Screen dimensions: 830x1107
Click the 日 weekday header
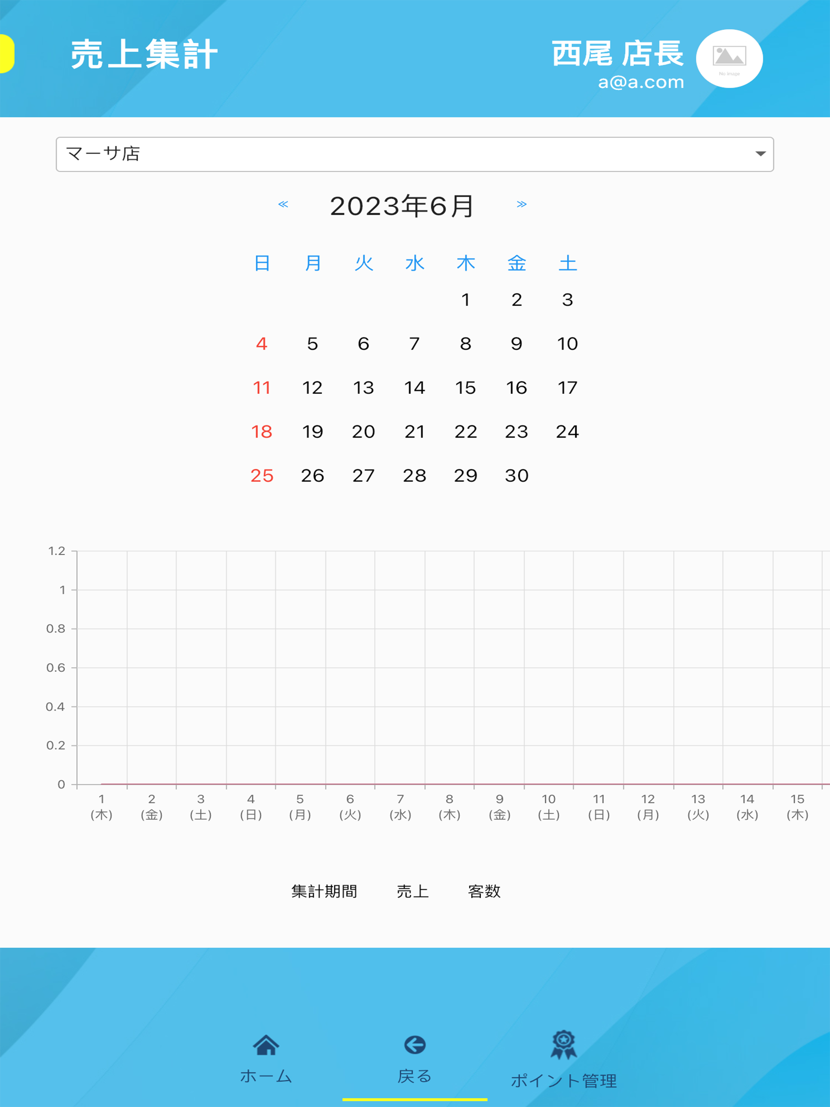(x=262, y=263)
